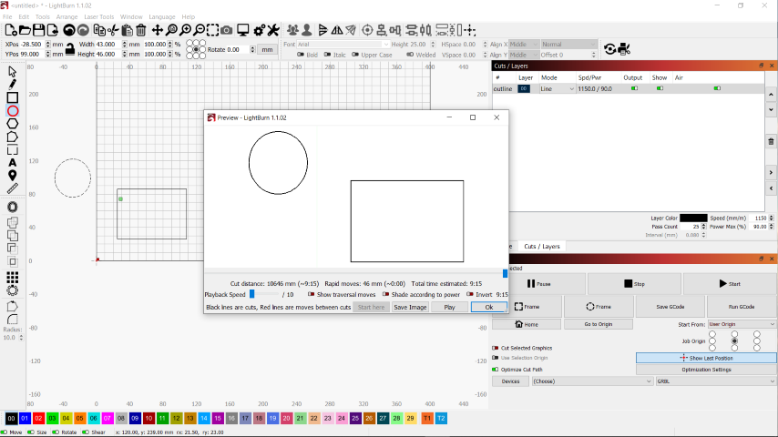Pick the Draw Rectangle tool
778x437 pixels.
click(x=12, y=97)
